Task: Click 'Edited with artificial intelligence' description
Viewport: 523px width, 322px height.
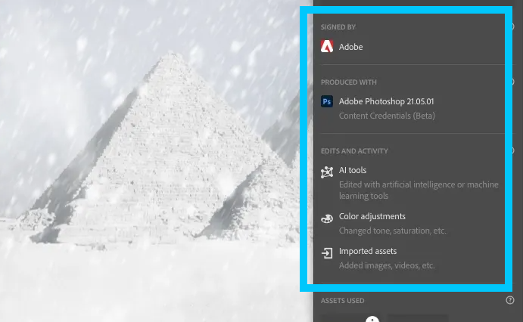Action: tap(419, 190)
